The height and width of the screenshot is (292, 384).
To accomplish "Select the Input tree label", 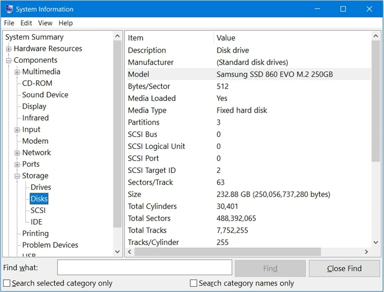I will [31, 130].
